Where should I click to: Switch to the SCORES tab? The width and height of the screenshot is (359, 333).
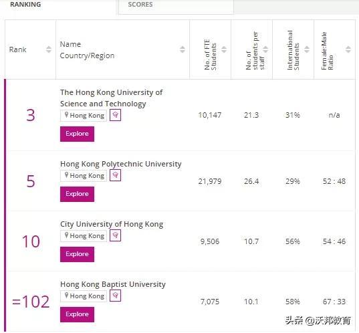(140, 5)
